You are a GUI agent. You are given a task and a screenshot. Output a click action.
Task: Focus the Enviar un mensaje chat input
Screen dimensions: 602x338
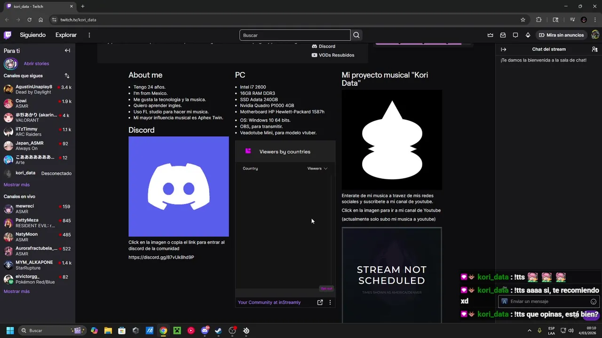549,301
